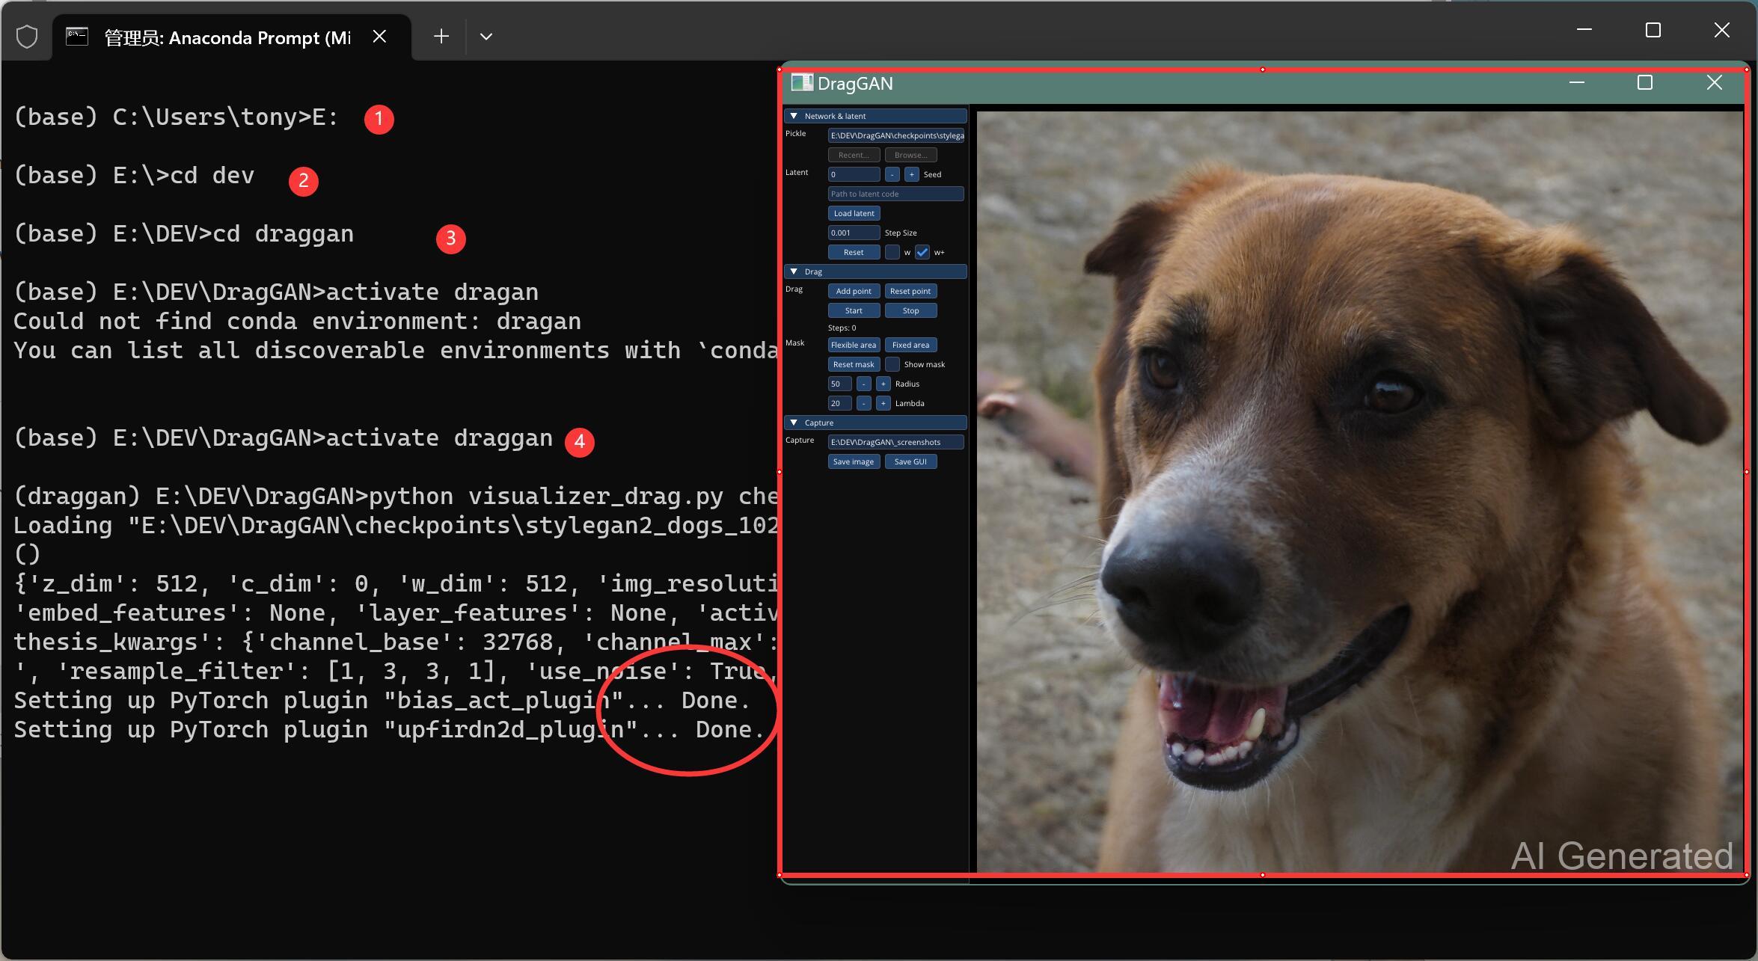Viewport: 1758px width, 961px height.
Task: Click the Pickle path input field
Action: 896,135
